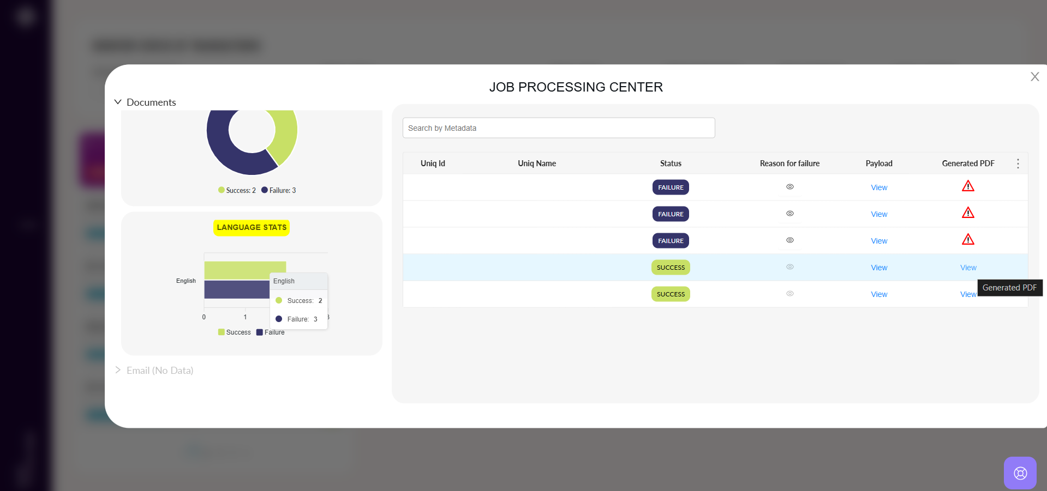This screenshot has width=1047, height=491.
Task: Open generated PDF for highlighted SUCCESS row
Action: (968, 268)
